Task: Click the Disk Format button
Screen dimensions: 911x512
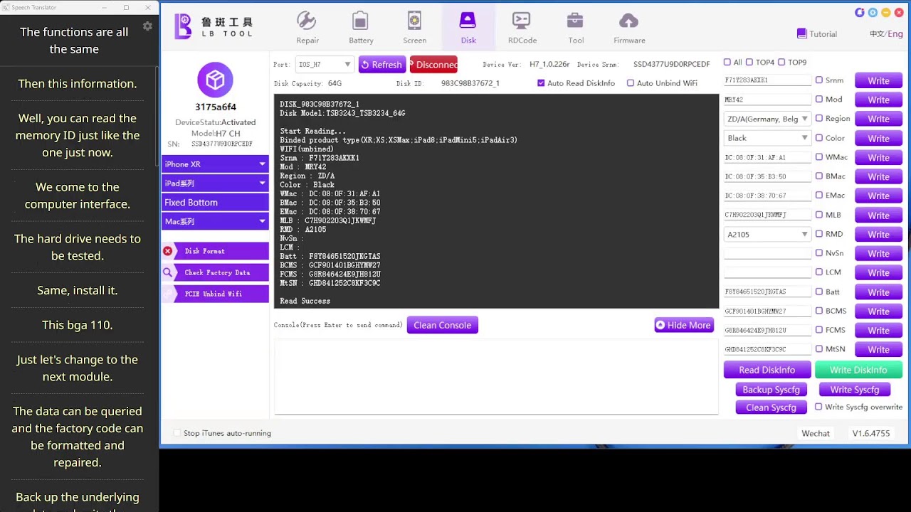Action: 215,251
